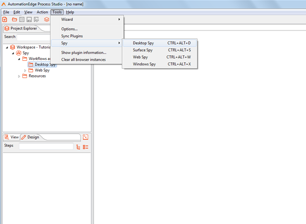Screen dimensions: 306x224
Task: Open the Action menu
Action: pyautogui.click(x=42, y=12)
